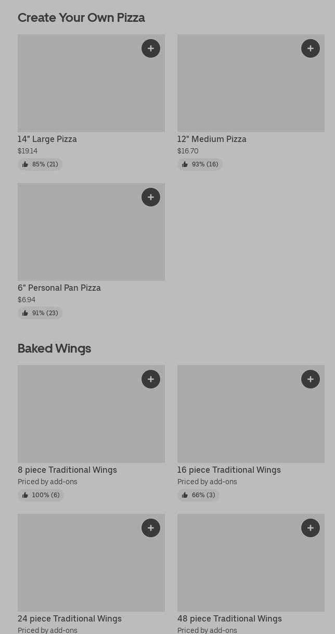Add 14" Large Pizza with plus icon
Screen dimensions: 335x634
coord(151,48)
